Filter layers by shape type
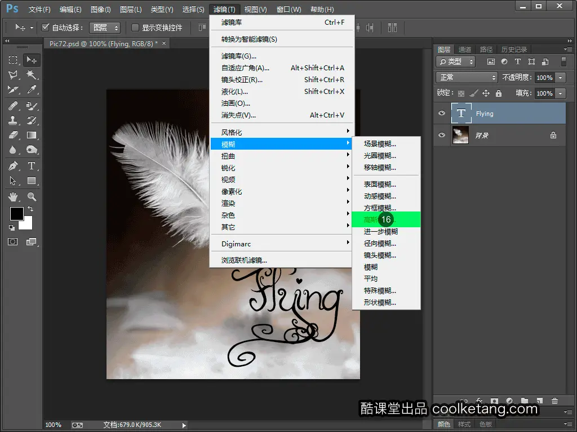The height and width of the screenshot is (432, 577). [531, 62]
